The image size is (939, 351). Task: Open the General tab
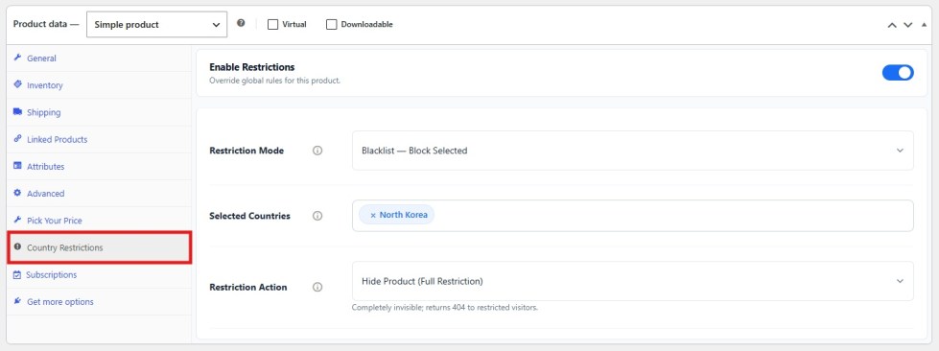pos(99,58)
